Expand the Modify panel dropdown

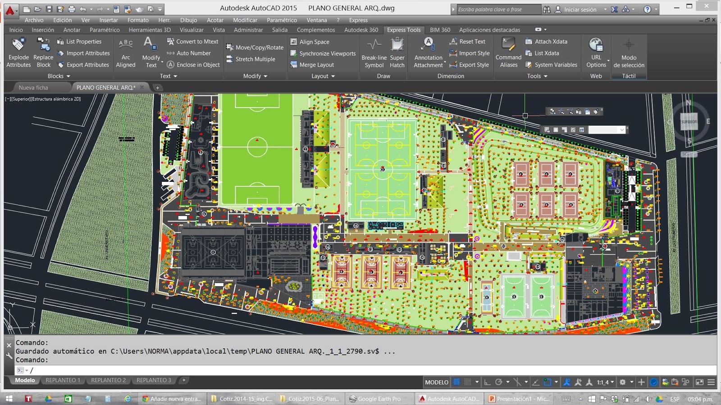(x=256, y=76)
